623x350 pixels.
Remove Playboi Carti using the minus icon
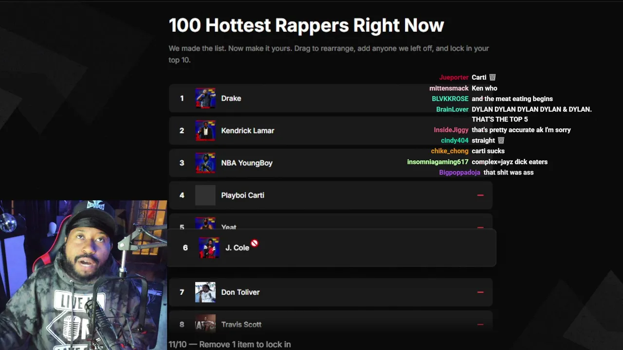(x=480, y=195)
